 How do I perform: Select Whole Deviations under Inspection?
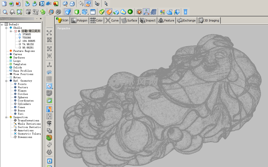click(29, 124)
